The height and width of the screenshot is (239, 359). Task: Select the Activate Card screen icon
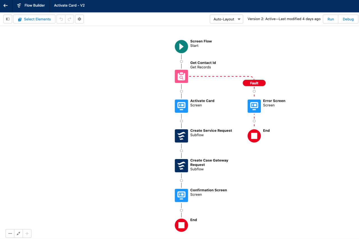(181, 106)
